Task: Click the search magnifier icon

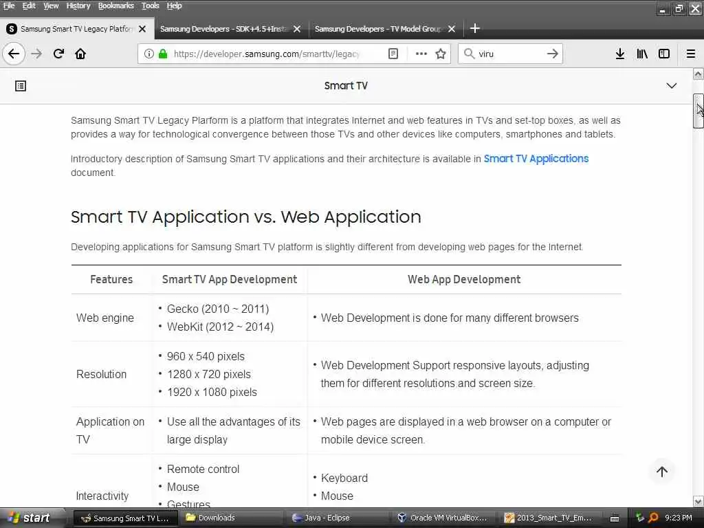Action: point(469,54)
